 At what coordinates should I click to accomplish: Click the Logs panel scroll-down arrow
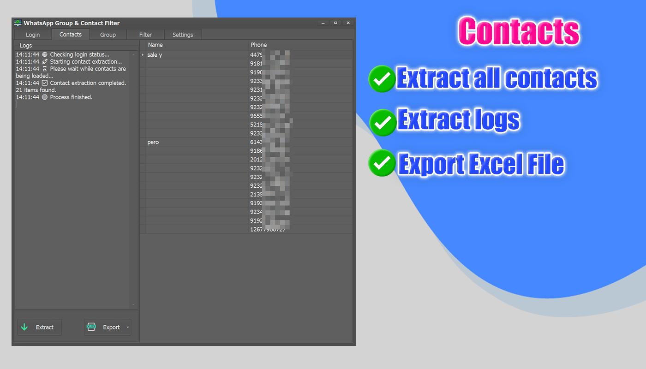tap(134, 305)
